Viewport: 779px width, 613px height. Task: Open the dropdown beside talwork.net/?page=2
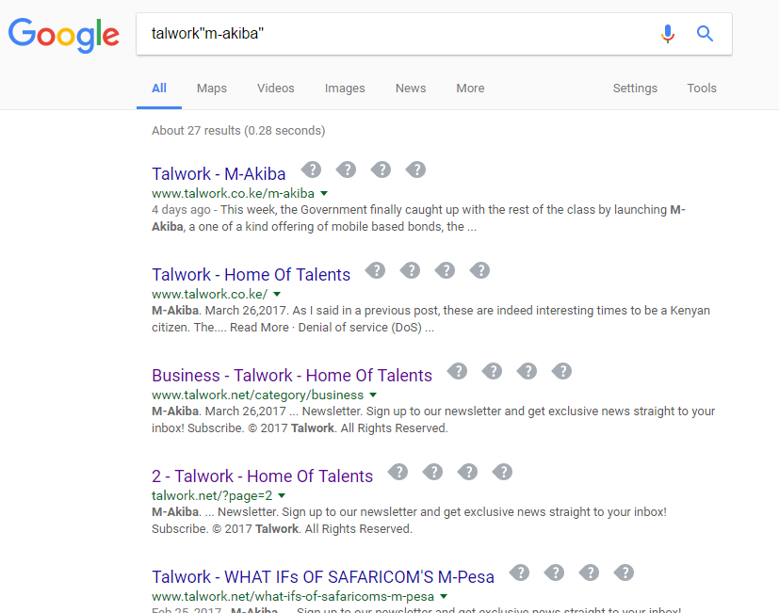(282, 495)
